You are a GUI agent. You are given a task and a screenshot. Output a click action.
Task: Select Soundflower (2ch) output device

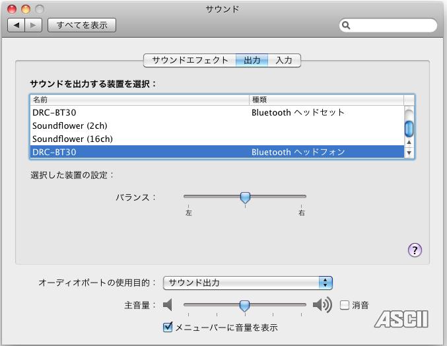click(217, 125)
